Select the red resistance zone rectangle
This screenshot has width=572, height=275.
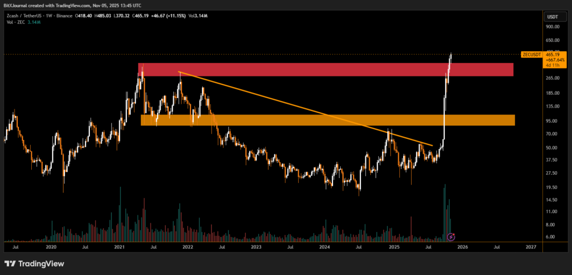coord(325,70)
